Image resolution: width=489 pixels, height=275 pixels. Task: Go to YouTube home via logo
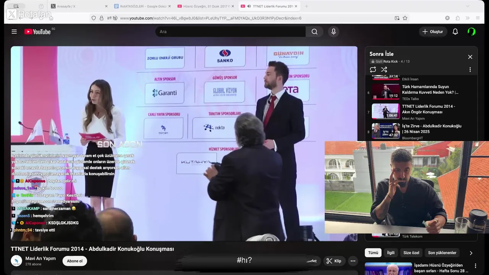(37, 32)
